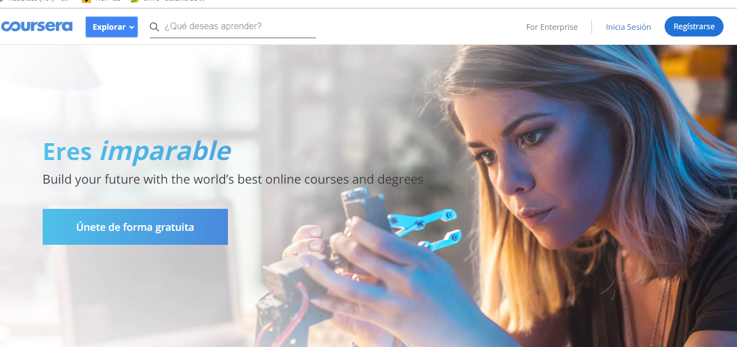Click the Coursera logo
Image resolution: width=737 pixels, height=347 pixels.
[x=36, y=26]
